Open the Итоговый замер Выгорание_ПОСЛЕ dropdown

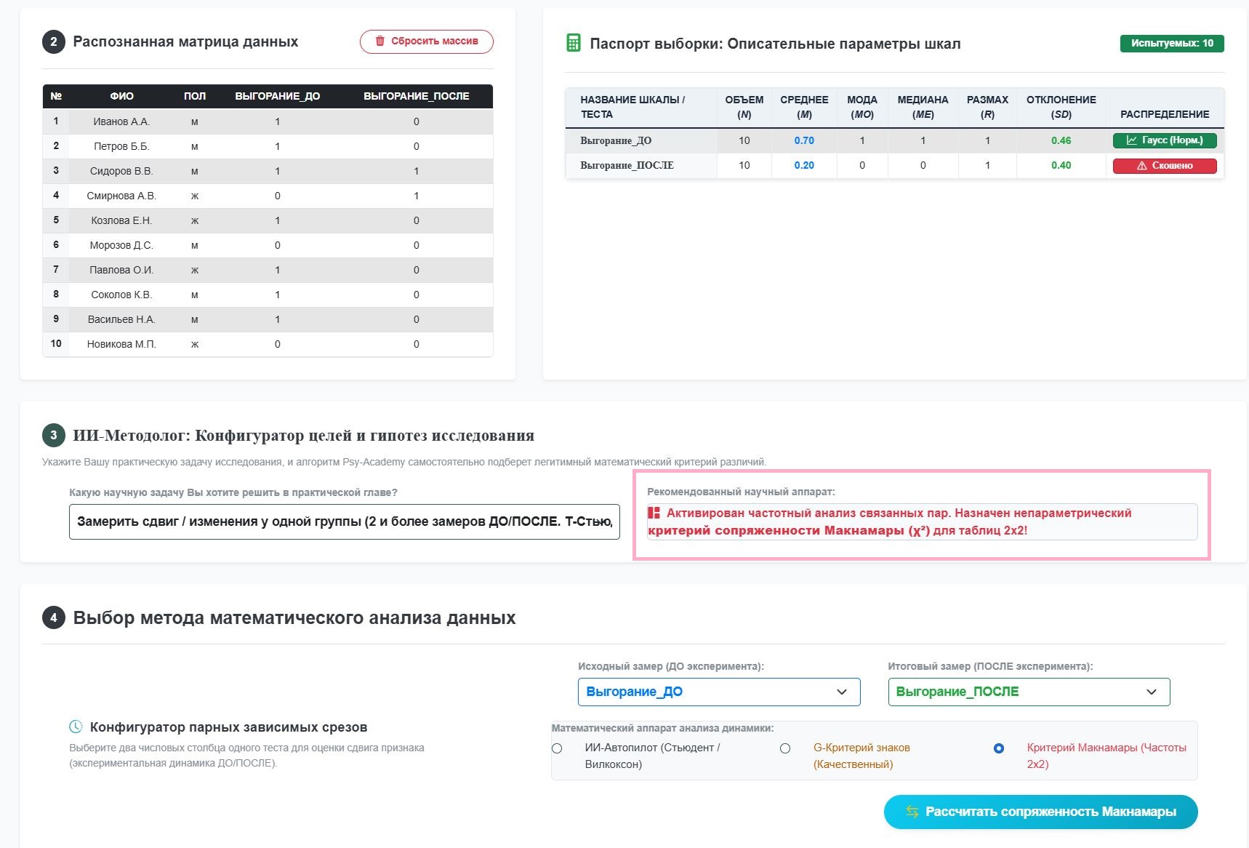1029,692
